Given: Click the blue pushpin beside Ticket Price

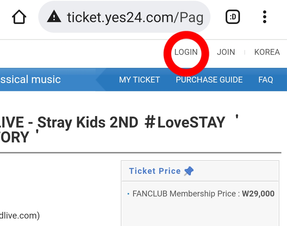Looking at the screenshot, I should (189, 171).
